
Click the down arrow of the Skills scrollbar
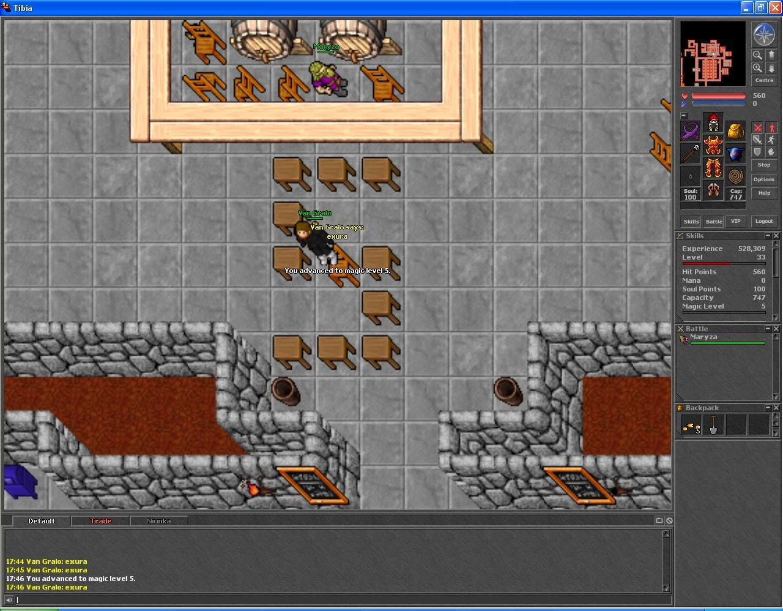(x=776, y=317)
